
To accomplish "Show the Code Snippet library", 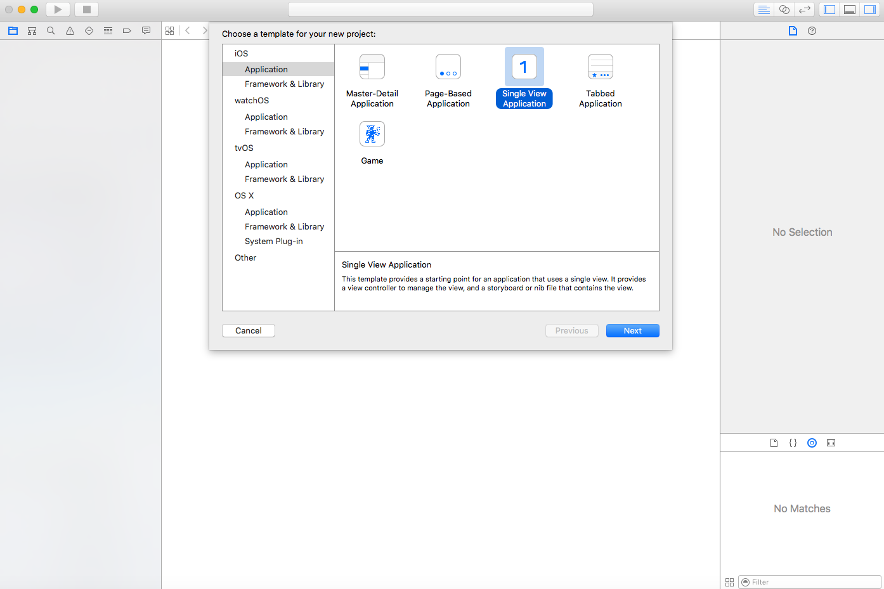I will pos(793,443).
